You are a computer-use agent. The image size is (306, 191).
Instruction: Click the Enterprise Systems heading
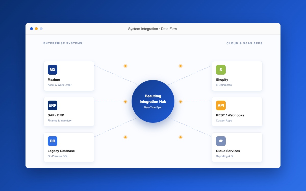pos(63,43)
